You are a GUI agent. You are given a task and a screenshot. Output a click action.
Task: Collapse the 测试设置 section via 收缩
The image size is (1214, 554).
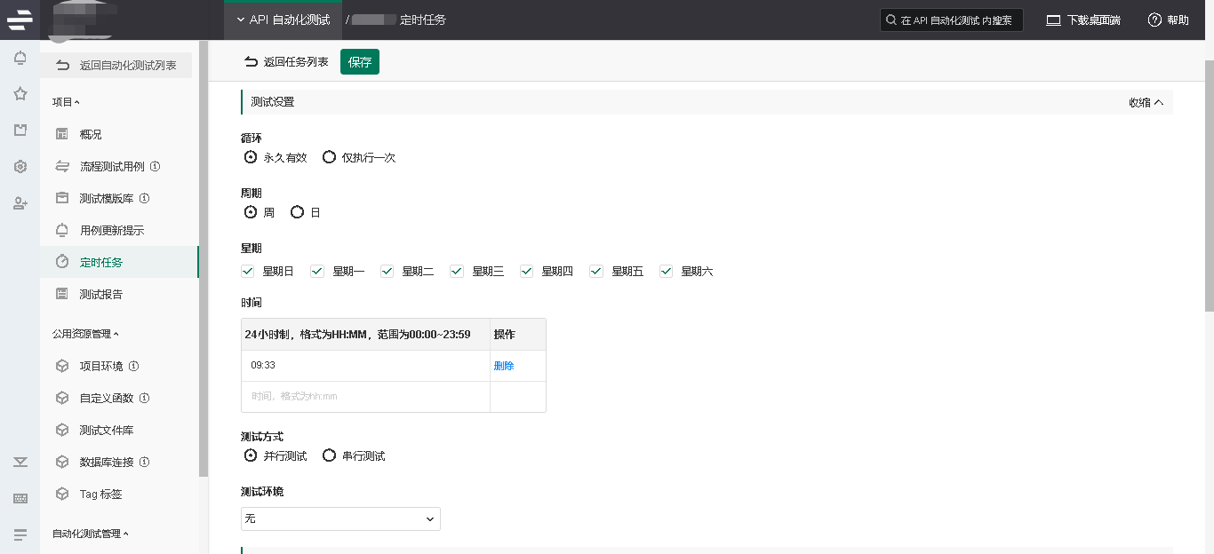(x=1146, y=102)
